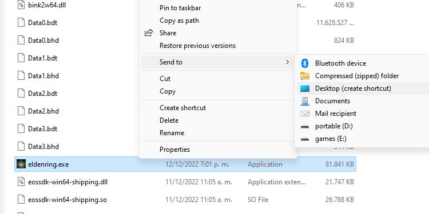The height and width of the screenshot is (214, 429).
Task: Click the SO File type cell
Action: coord(258,200)
